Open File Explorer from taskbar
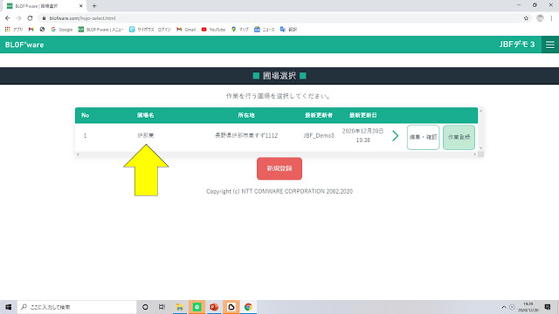The width and height of the screenshot is (559, 314). pos(180,307)
